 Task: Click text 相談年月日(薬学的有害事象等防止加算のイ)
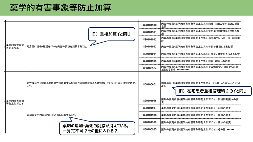coord(186,83)
